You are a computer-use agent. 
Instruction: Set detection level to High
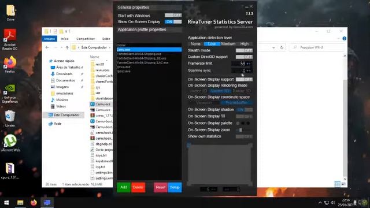tap(245, 44)
